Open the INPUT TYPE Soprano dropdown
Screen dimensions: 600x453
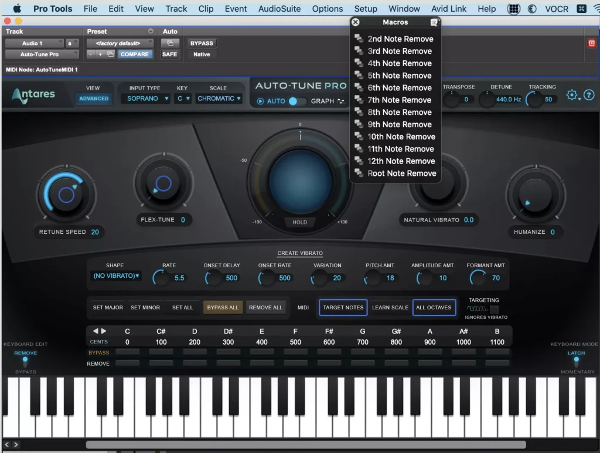pos(145,98)
